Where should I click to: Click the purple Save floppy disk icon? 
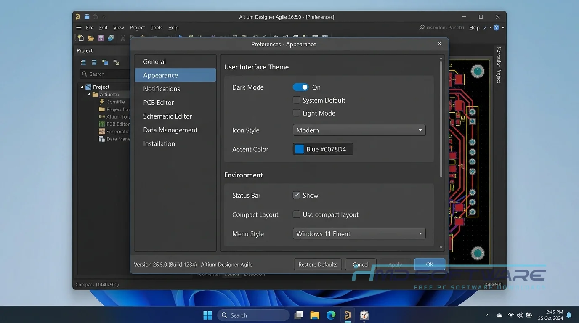pyautogui.click(x=101, y=38)
